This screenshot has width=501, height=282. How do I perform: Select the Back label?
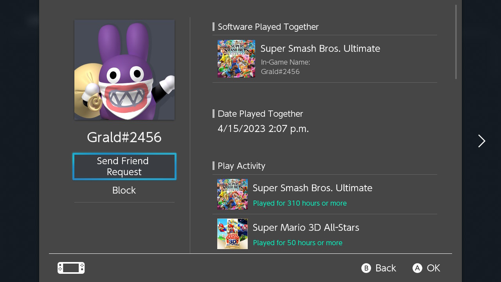(x=386, y=268)
